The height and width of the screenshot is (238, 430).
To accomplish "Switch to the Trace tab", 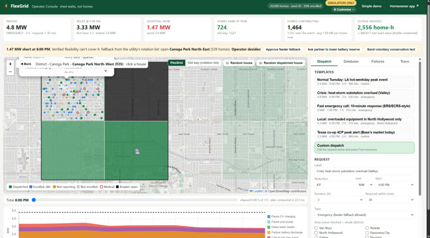I will 404,61.
